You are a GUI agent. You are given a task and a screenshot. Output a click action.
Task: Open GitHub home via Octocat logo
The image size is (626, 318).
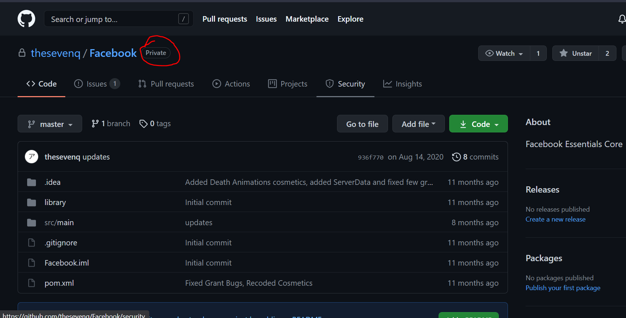26,19
